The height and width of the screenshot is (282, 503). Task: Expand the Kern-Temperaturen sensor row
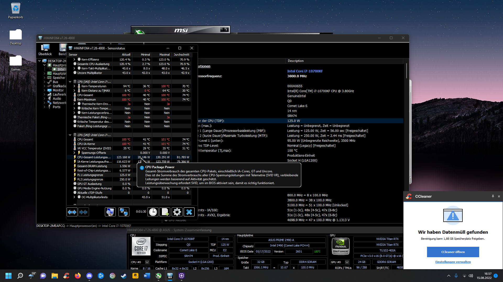pos(74,86)
